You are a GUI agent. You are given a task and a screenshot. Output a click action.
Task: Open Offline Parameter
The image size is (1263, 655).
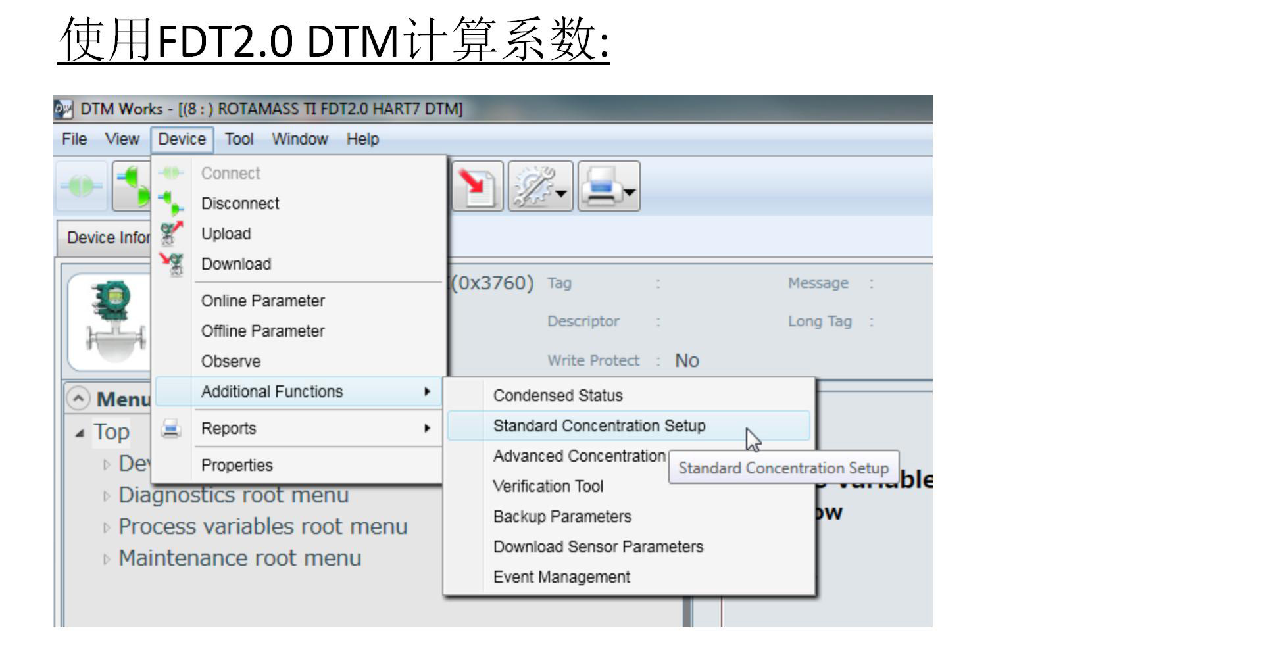pyautogui.click(x=263, y=331)
